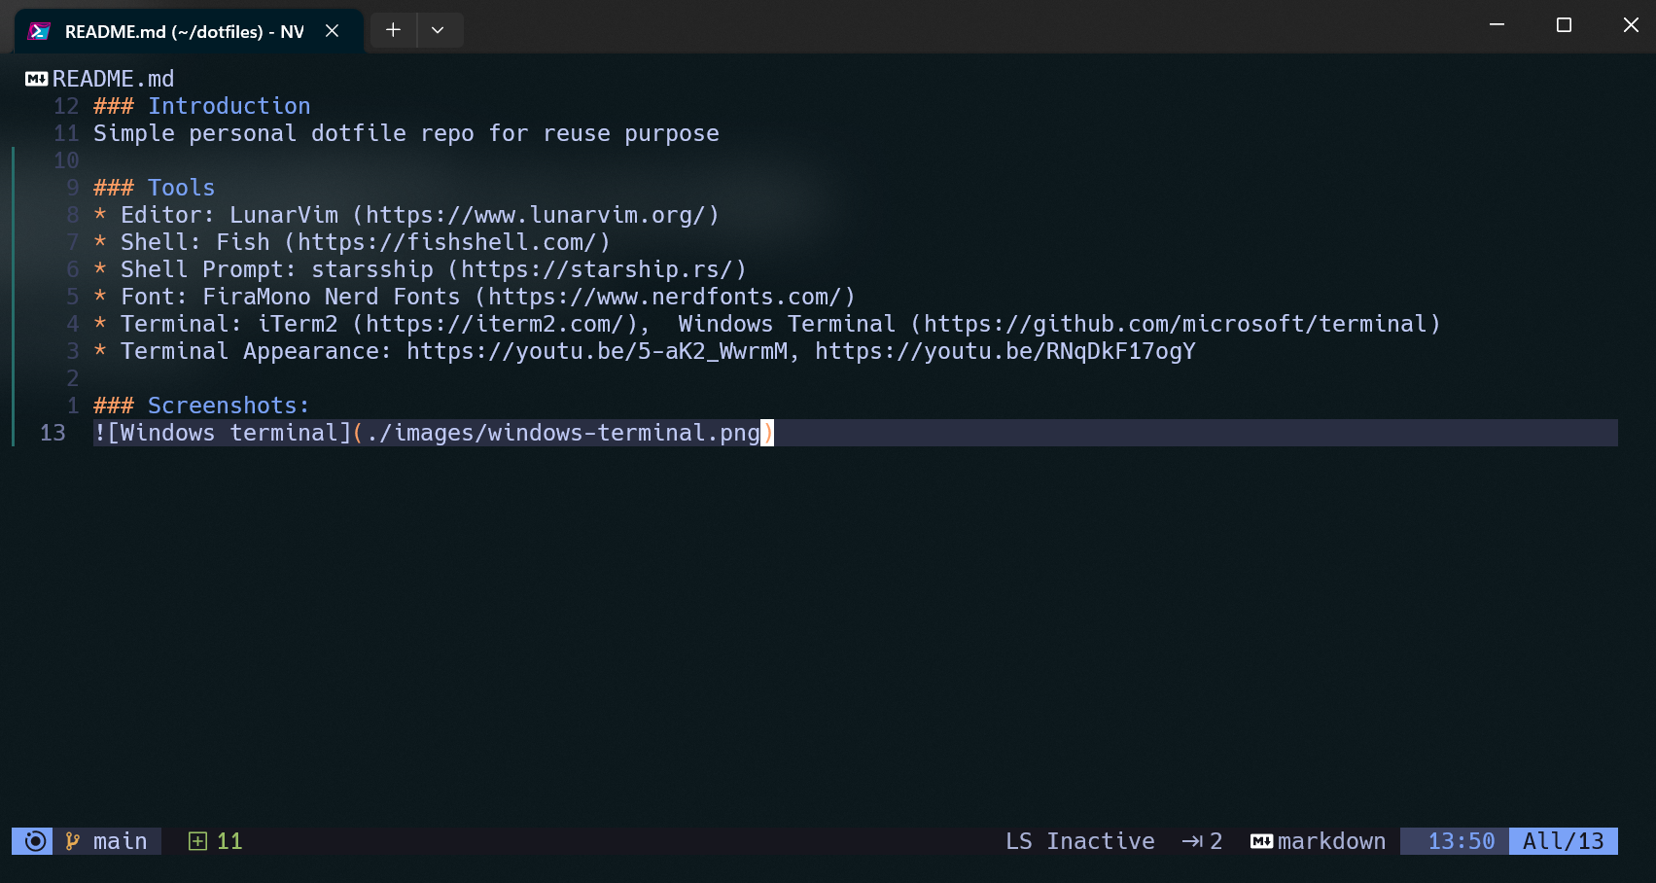
Task: Click line number 13 in the gutter
Action: point(53,433)
